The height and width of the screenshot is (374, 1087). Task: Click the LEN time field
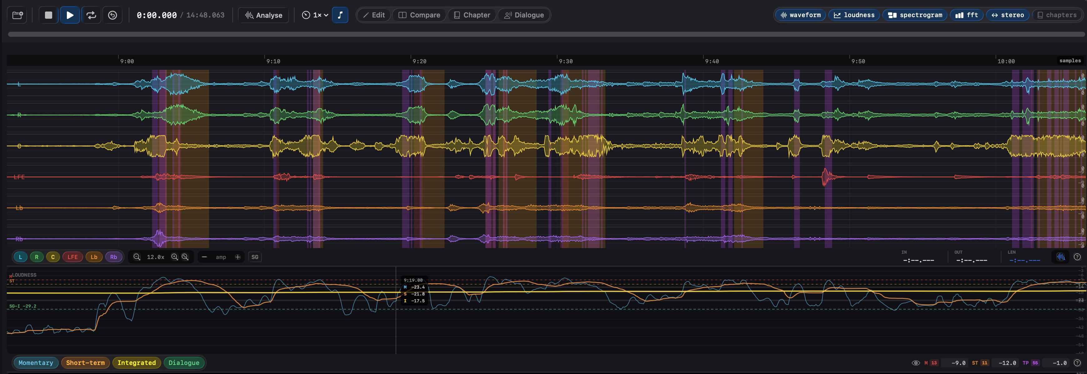coord(1025,260)
